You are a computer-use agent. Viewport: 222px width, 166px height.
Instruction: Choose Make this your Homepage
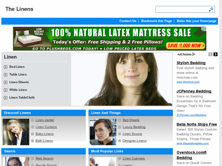click(196, 21)
